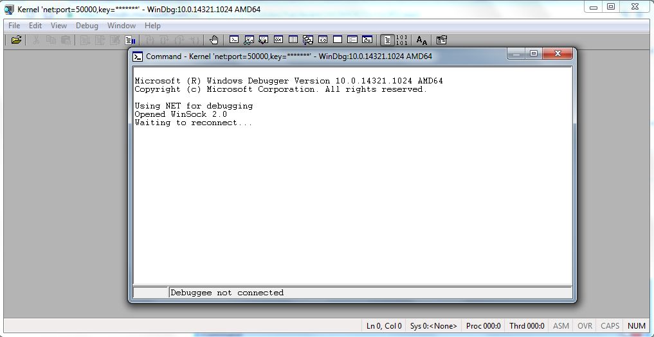Toggle Source Mode Off binary icon
This screenshot has width=654, height=337.
tap(402, 40)
